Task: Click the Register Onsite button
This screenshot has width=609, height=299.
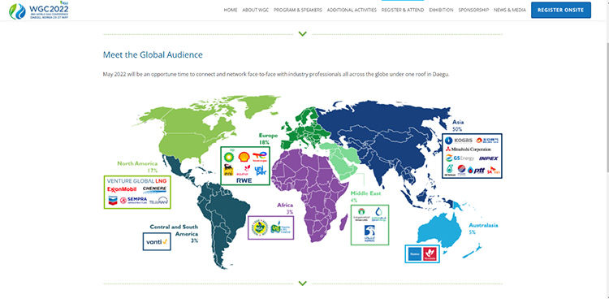Action: coord(560,10)
